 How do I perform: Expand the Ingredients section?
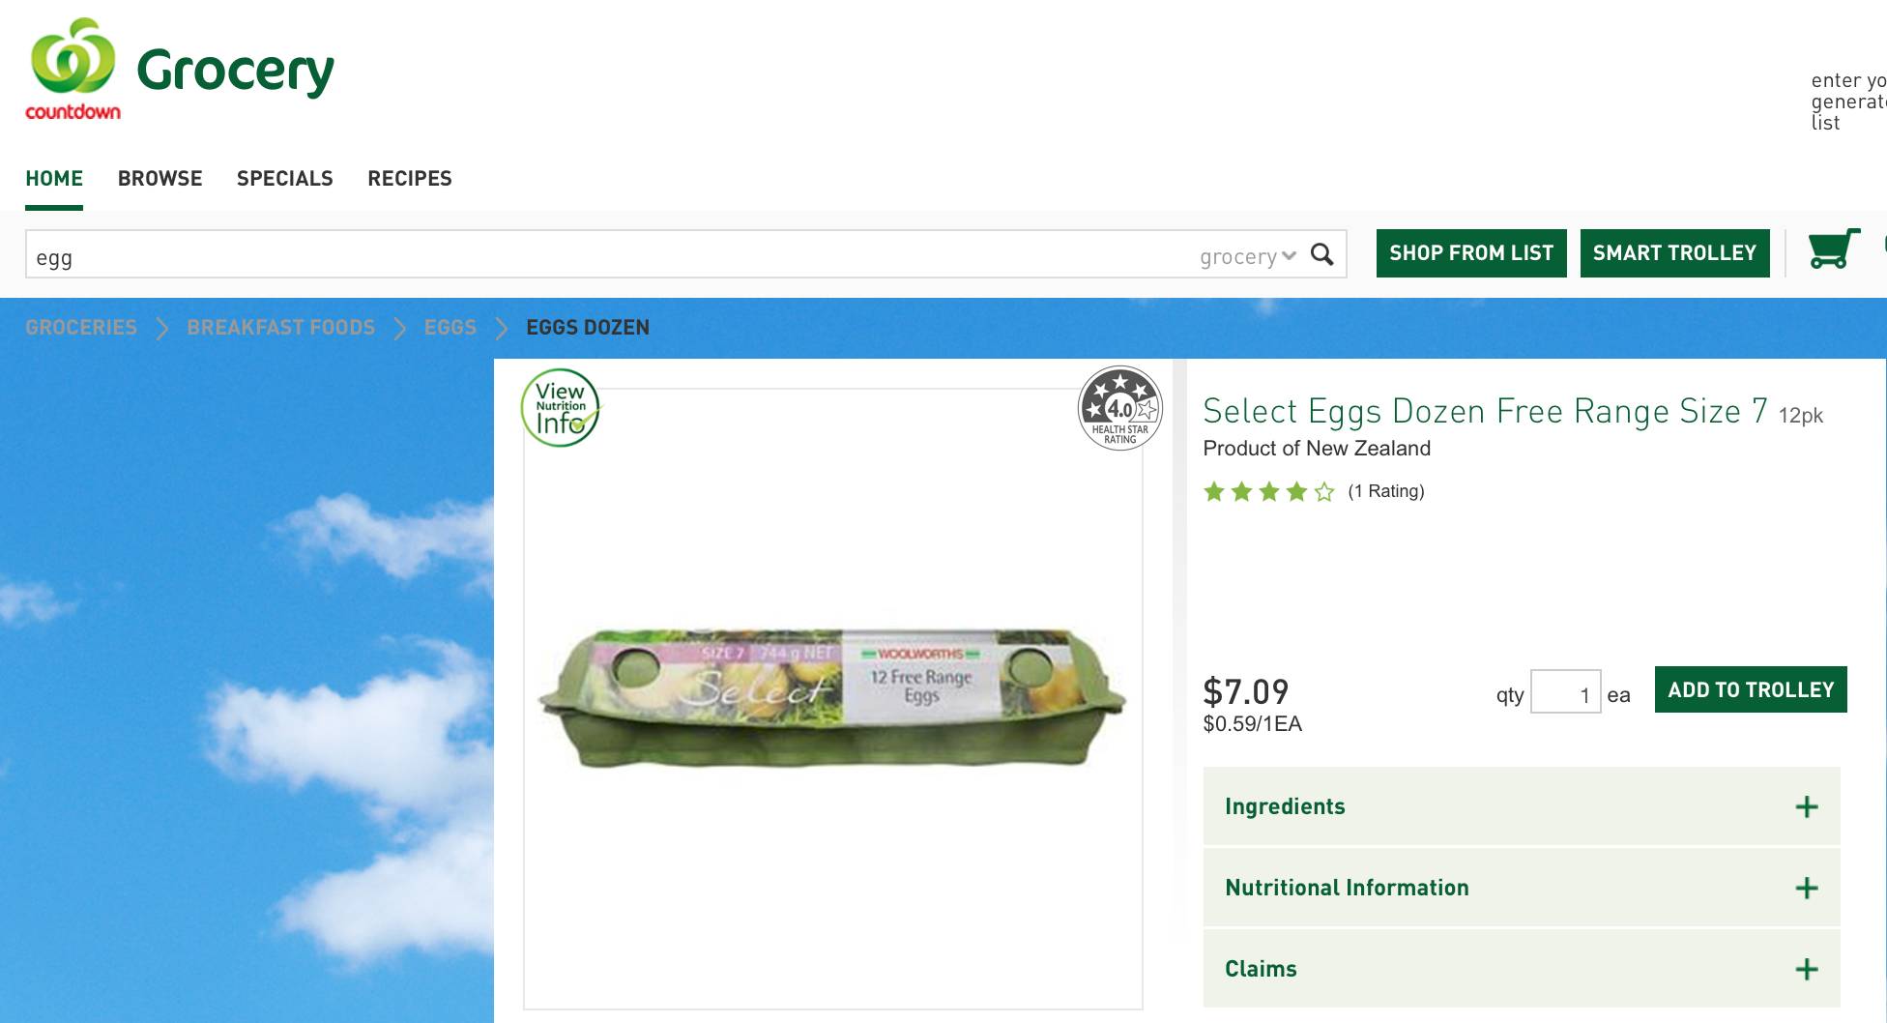click(1285, 806)
